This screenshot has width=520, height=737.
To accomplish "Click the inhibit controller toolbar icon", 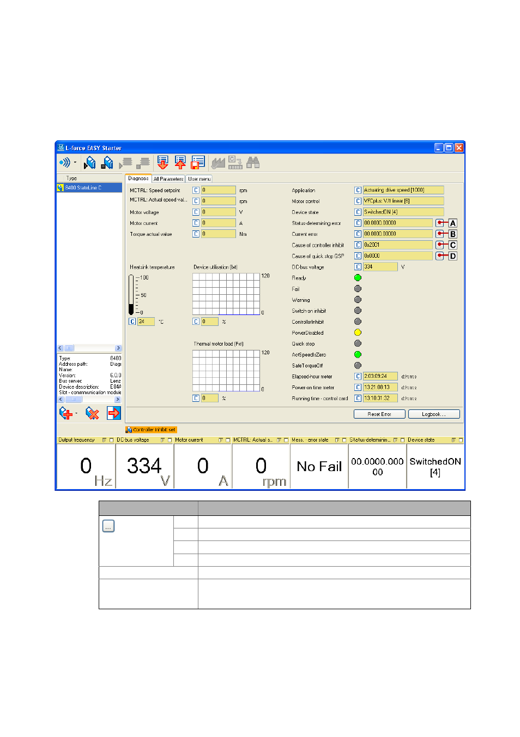I will pos(107,162).
